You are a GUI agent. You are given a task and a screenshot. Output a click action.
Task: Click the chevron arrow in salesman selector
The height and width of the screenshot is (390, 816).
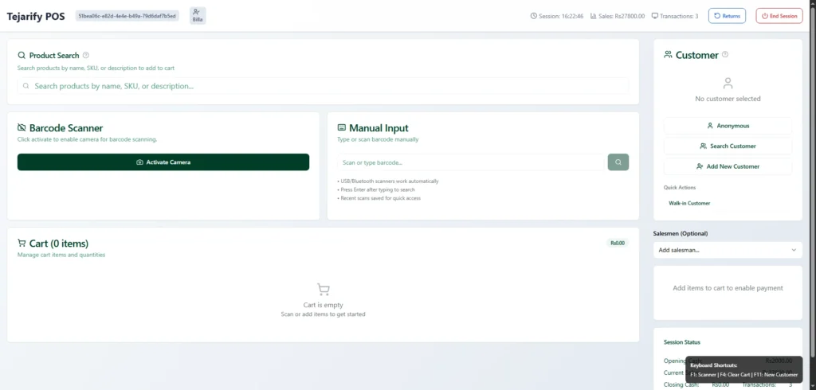pyautogui.click(x=794, y=250)
